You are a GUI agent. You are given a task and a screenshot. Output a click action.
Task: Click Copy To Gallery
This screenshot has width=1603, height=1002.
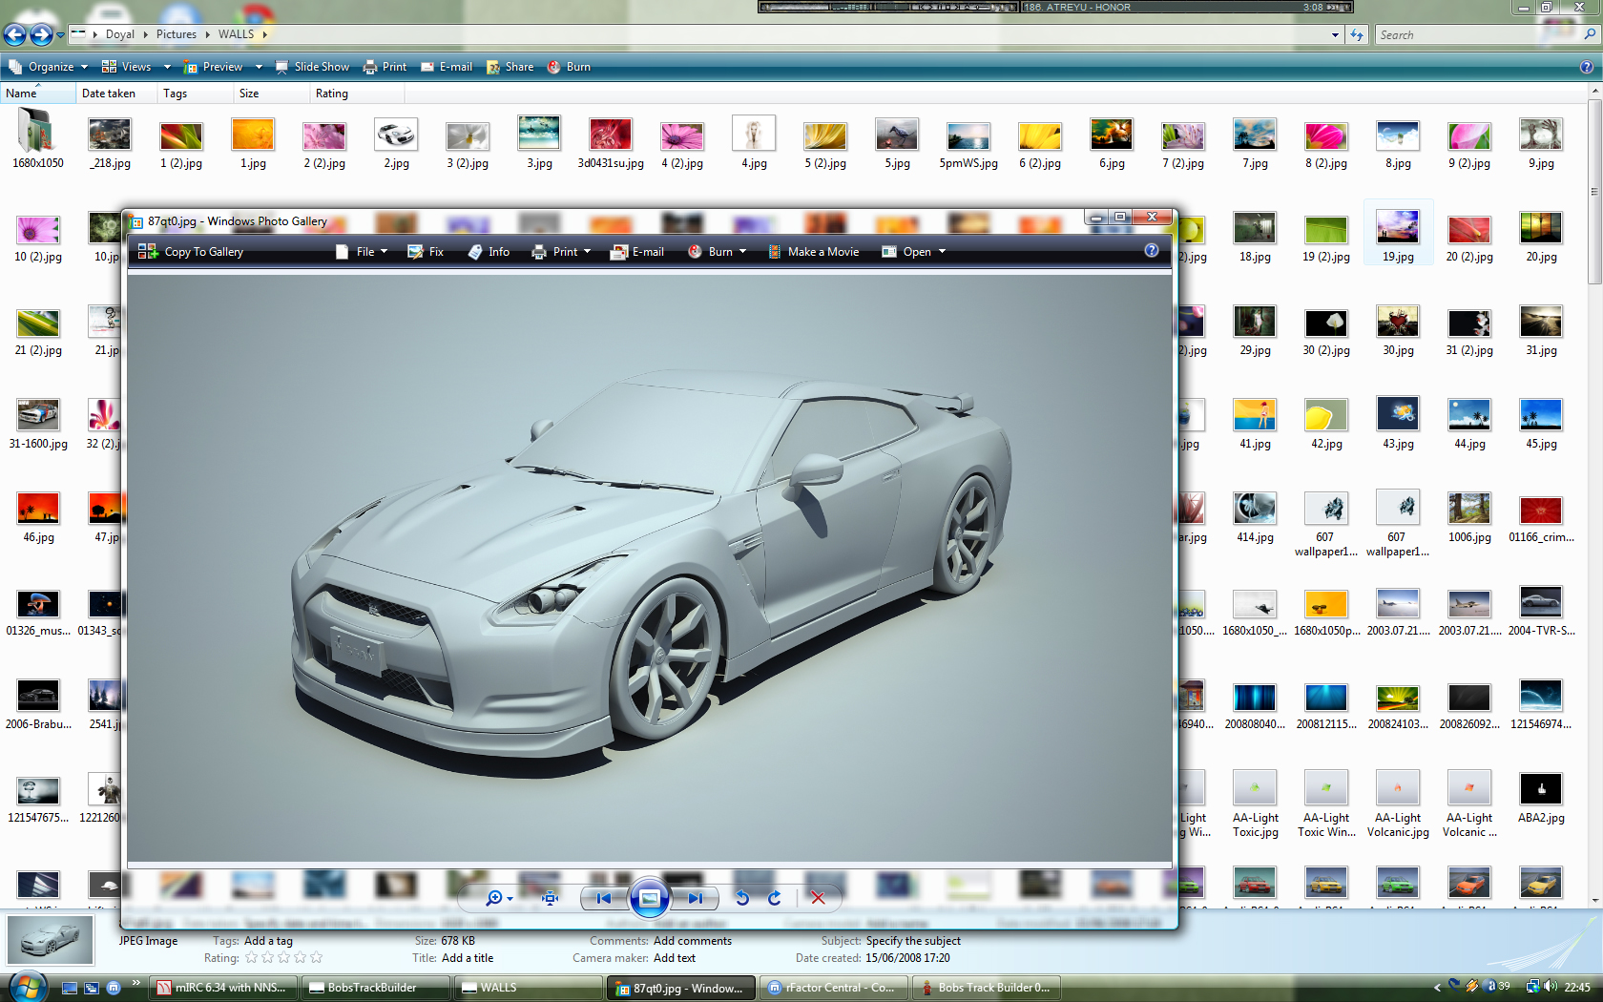[x=191, y=252]
